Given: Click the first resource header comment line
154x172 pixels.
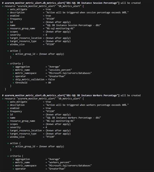Looking at the screenshot, I should 71,3.
